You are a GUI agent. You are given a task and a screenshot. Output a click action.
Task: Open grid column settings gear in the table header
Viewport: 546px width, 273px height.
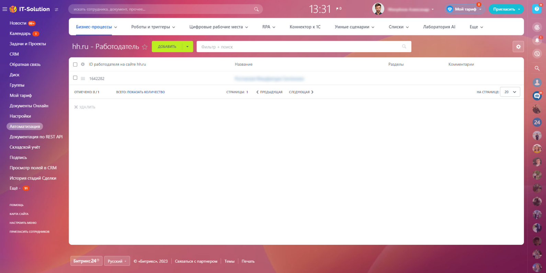pyautogui.click(x=83, y=64)
